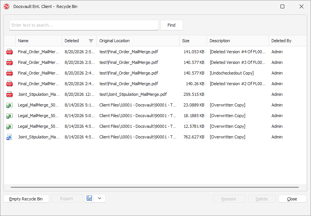This screenshot has width=311, height=216.
Task: Click Client Files location in 12.5781 KB row
Action: pyautogui.click(x=138, y=127)
